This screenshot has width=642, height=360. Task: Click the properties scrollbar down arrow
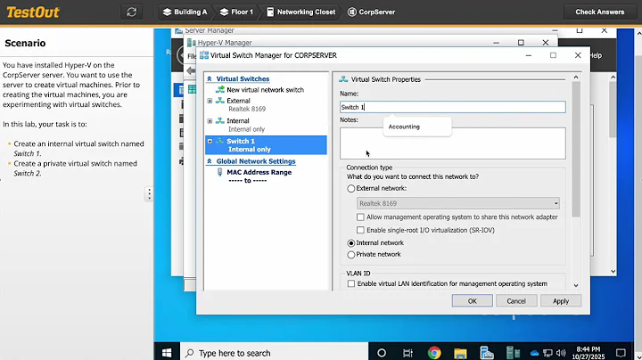coord(576,285)
